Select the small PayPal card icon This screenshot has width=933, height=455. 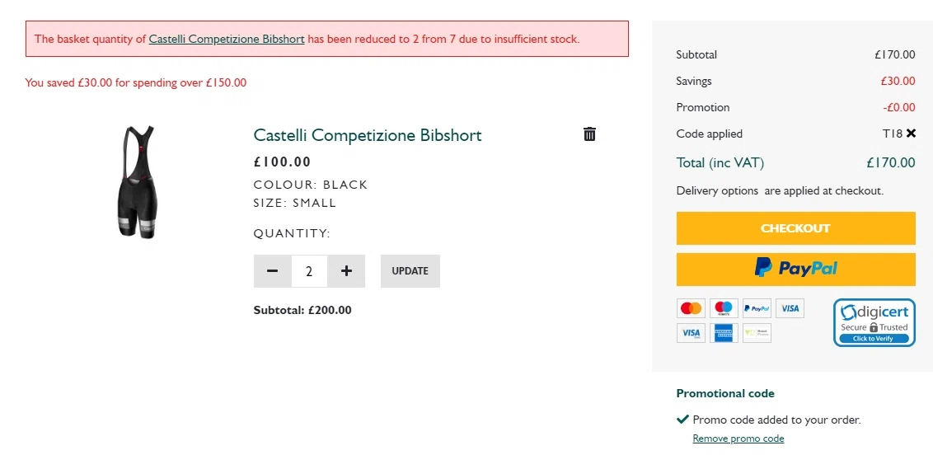click(x=757, y=308)
